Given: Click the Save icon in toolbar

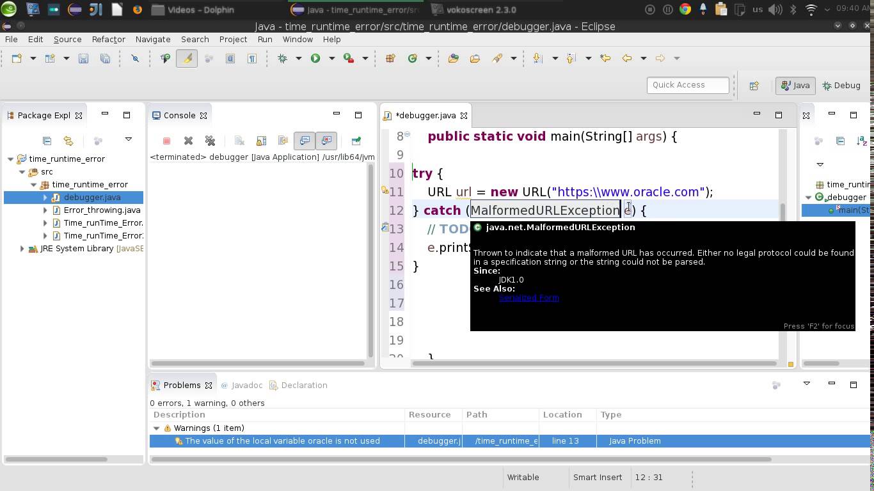Looking at the screenshot, I should pyautogui.click(x=83, y=58).
